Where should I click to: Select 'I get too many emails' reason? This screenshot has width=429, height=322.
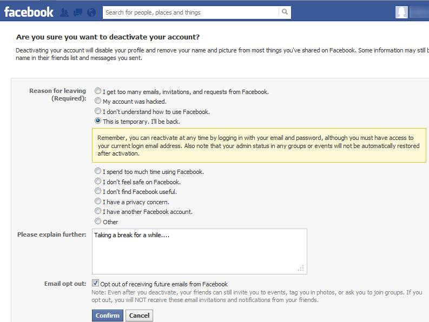coord(98,91)
